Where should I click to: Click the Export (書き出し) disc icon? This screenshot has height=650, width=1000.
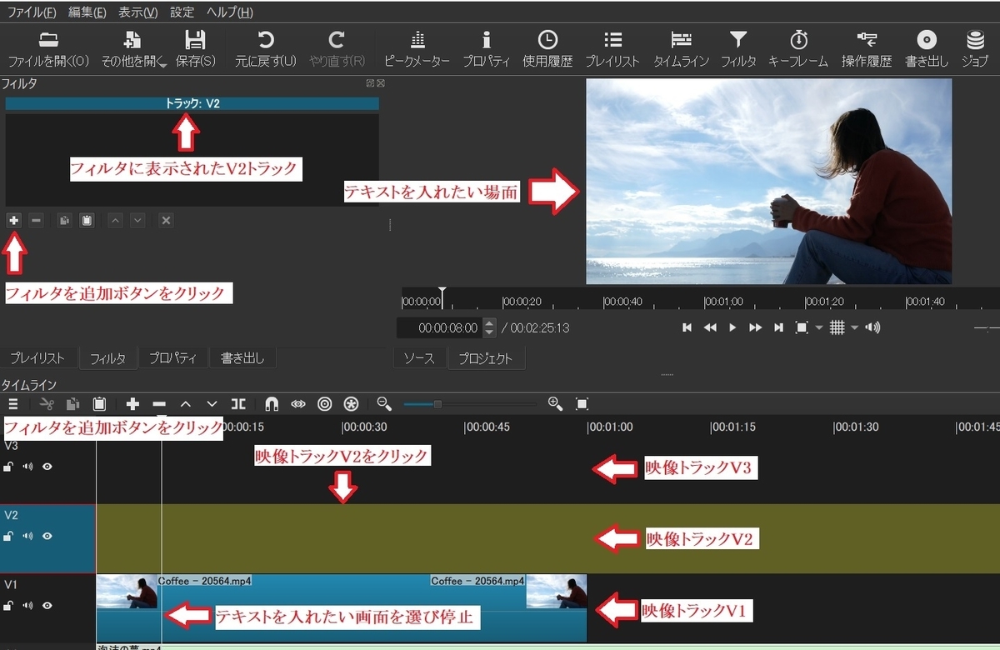click(927, 40)
